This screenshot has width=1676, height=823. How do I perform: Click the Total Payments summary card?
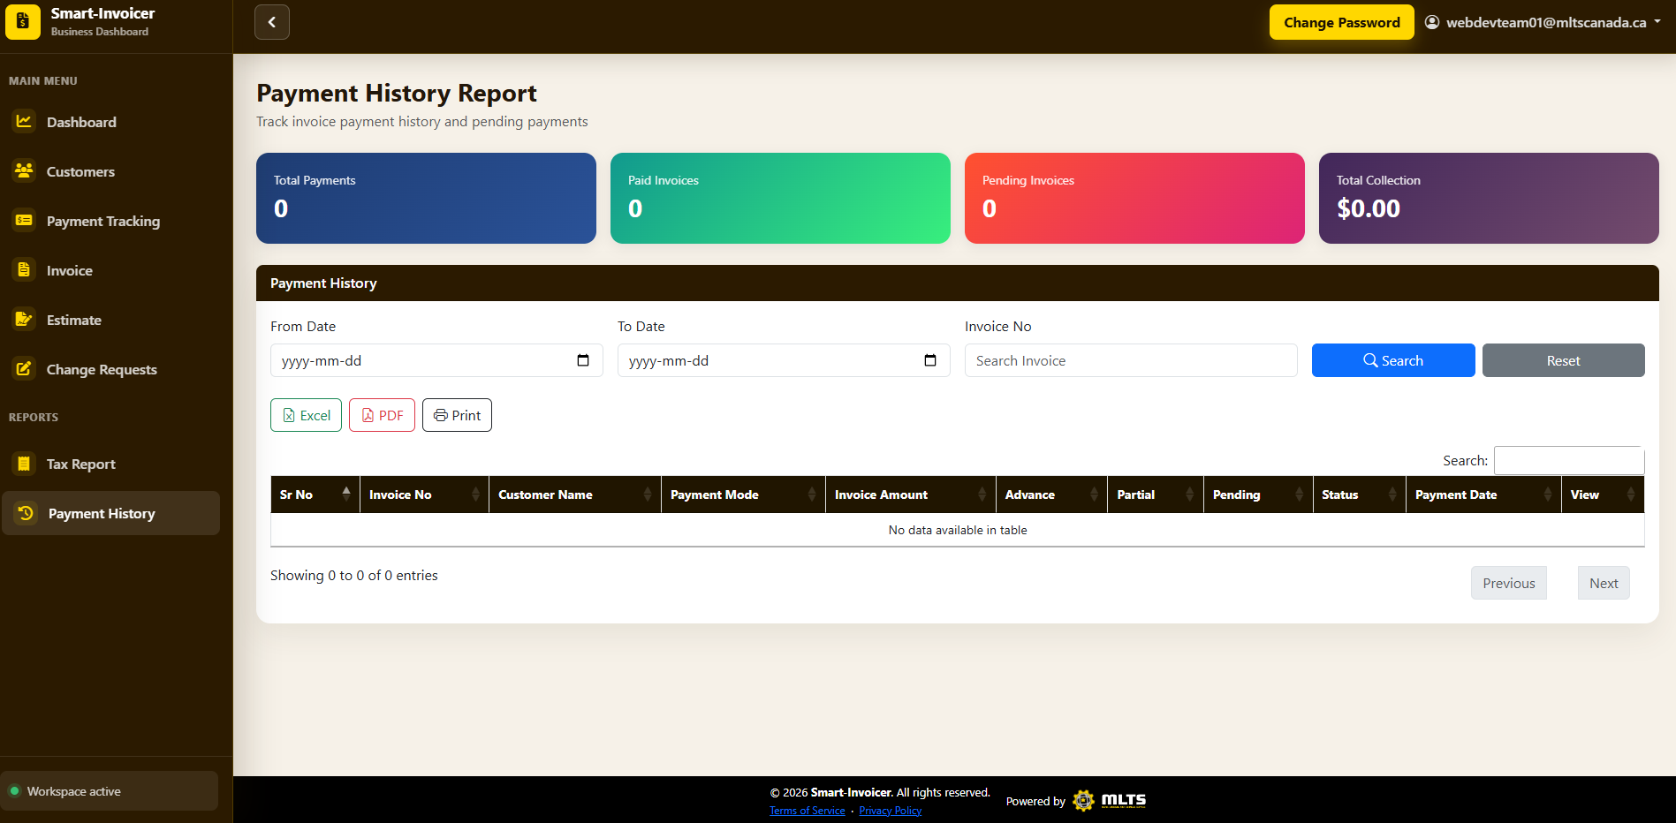tap(426, 198)
